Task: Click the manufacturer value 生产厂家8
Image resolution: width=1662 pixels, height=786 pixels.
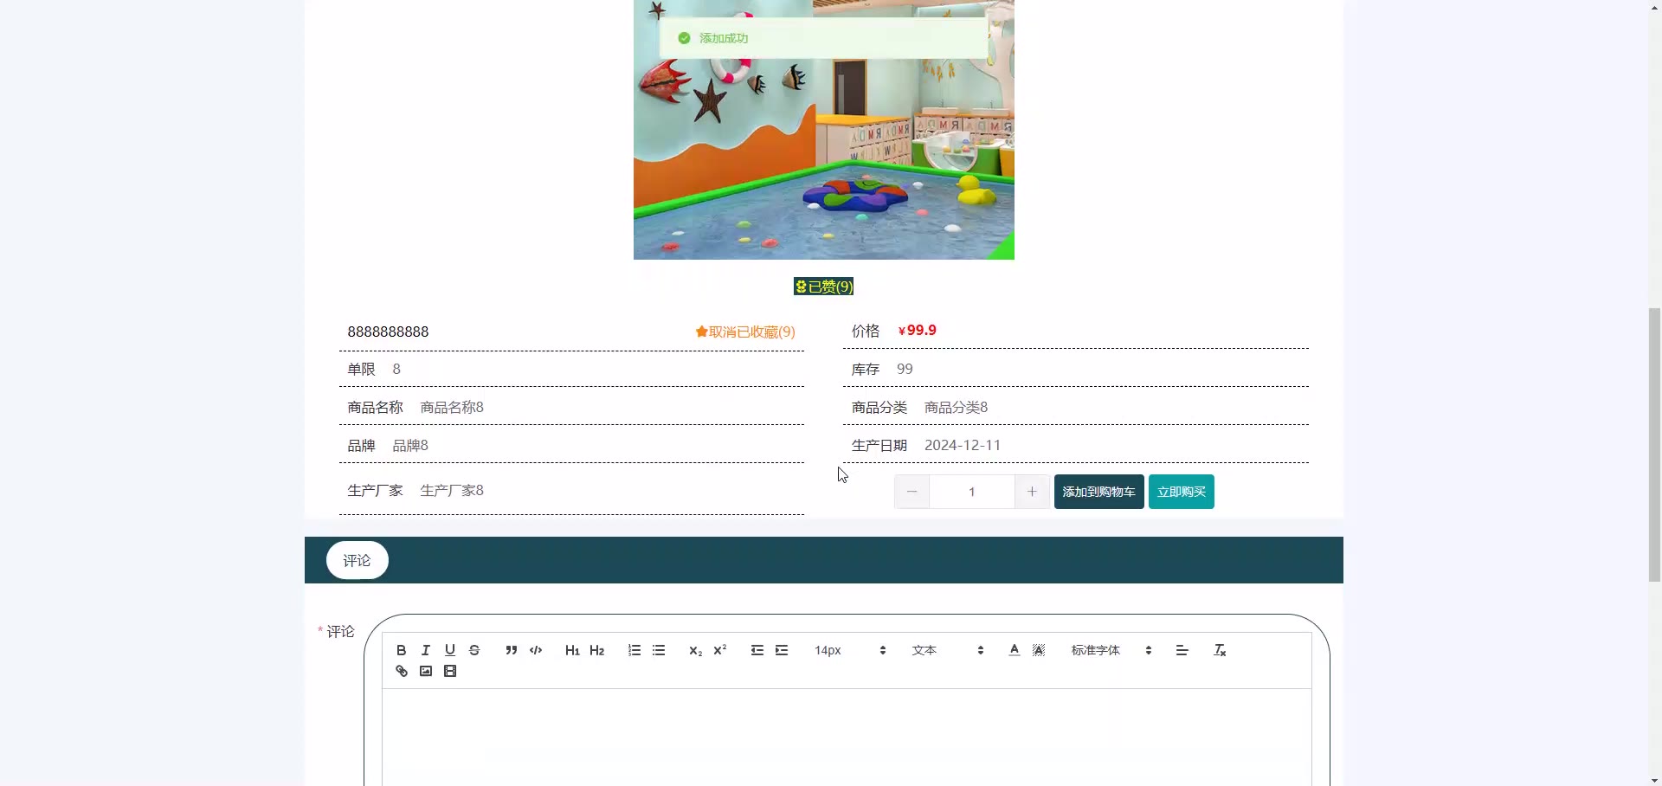Action: tap(452, 490)
